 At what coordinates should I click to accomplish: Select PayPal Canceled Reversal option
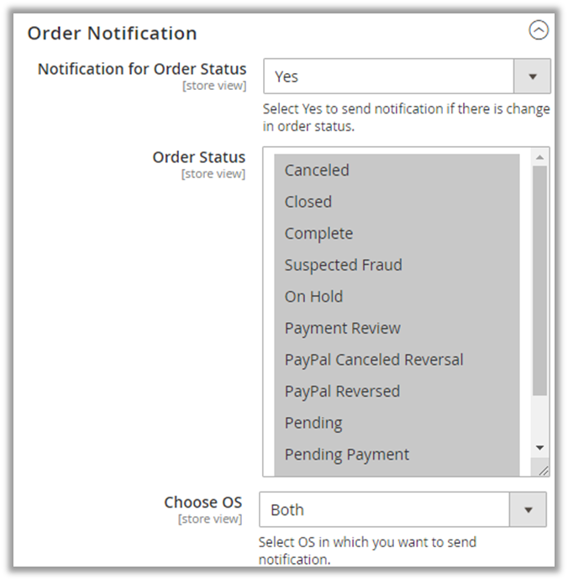[x=374, y=360]
